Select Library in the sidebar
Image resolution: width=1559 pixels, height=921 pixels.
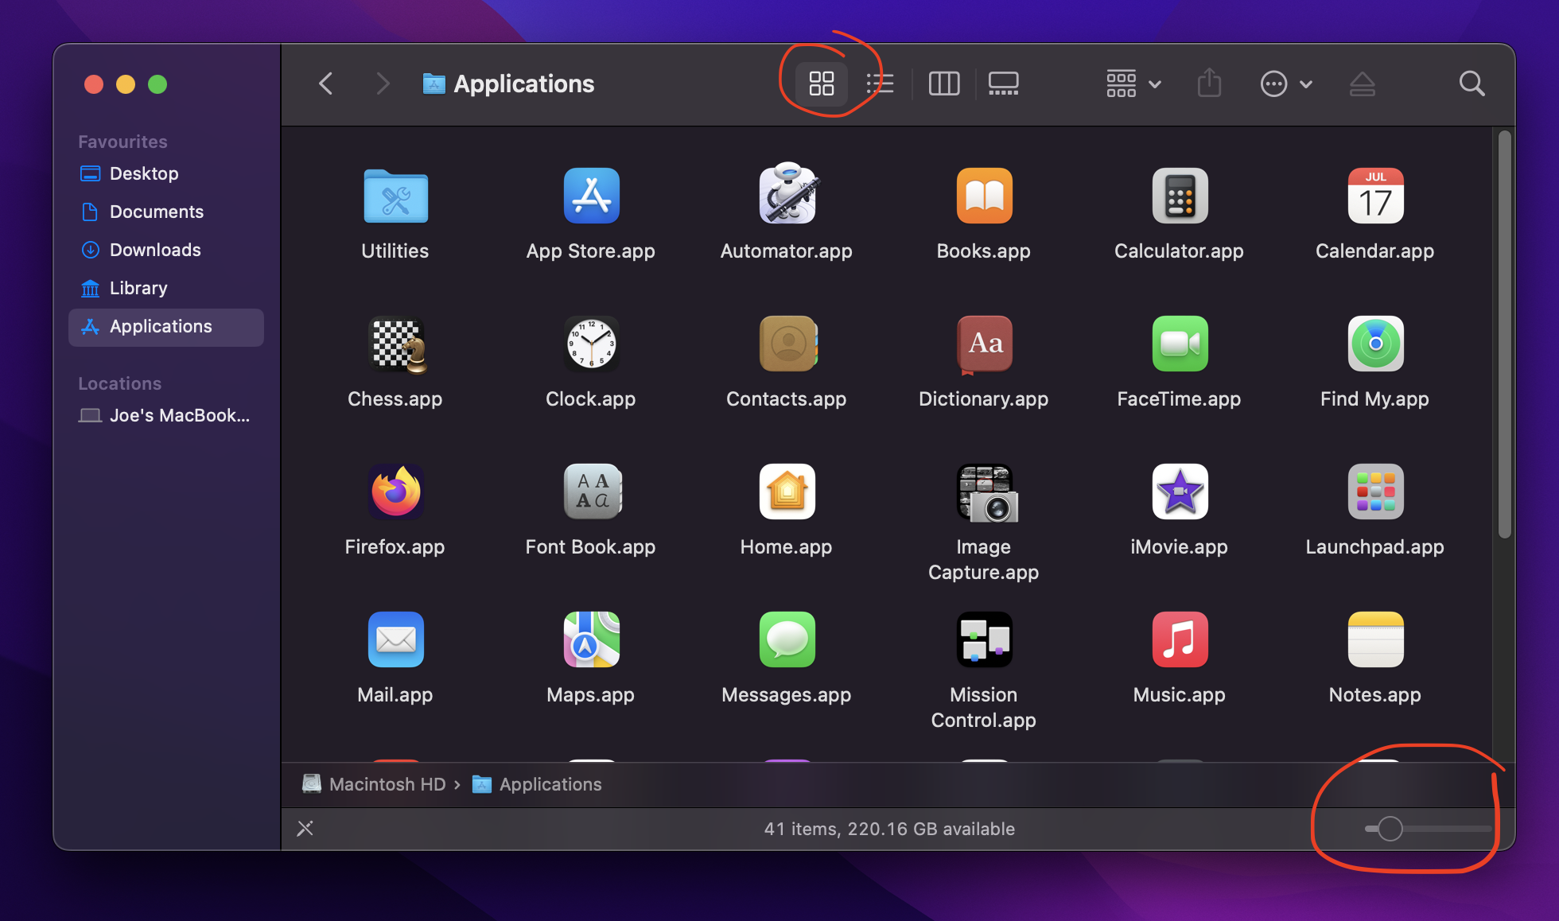pos(138,288)
